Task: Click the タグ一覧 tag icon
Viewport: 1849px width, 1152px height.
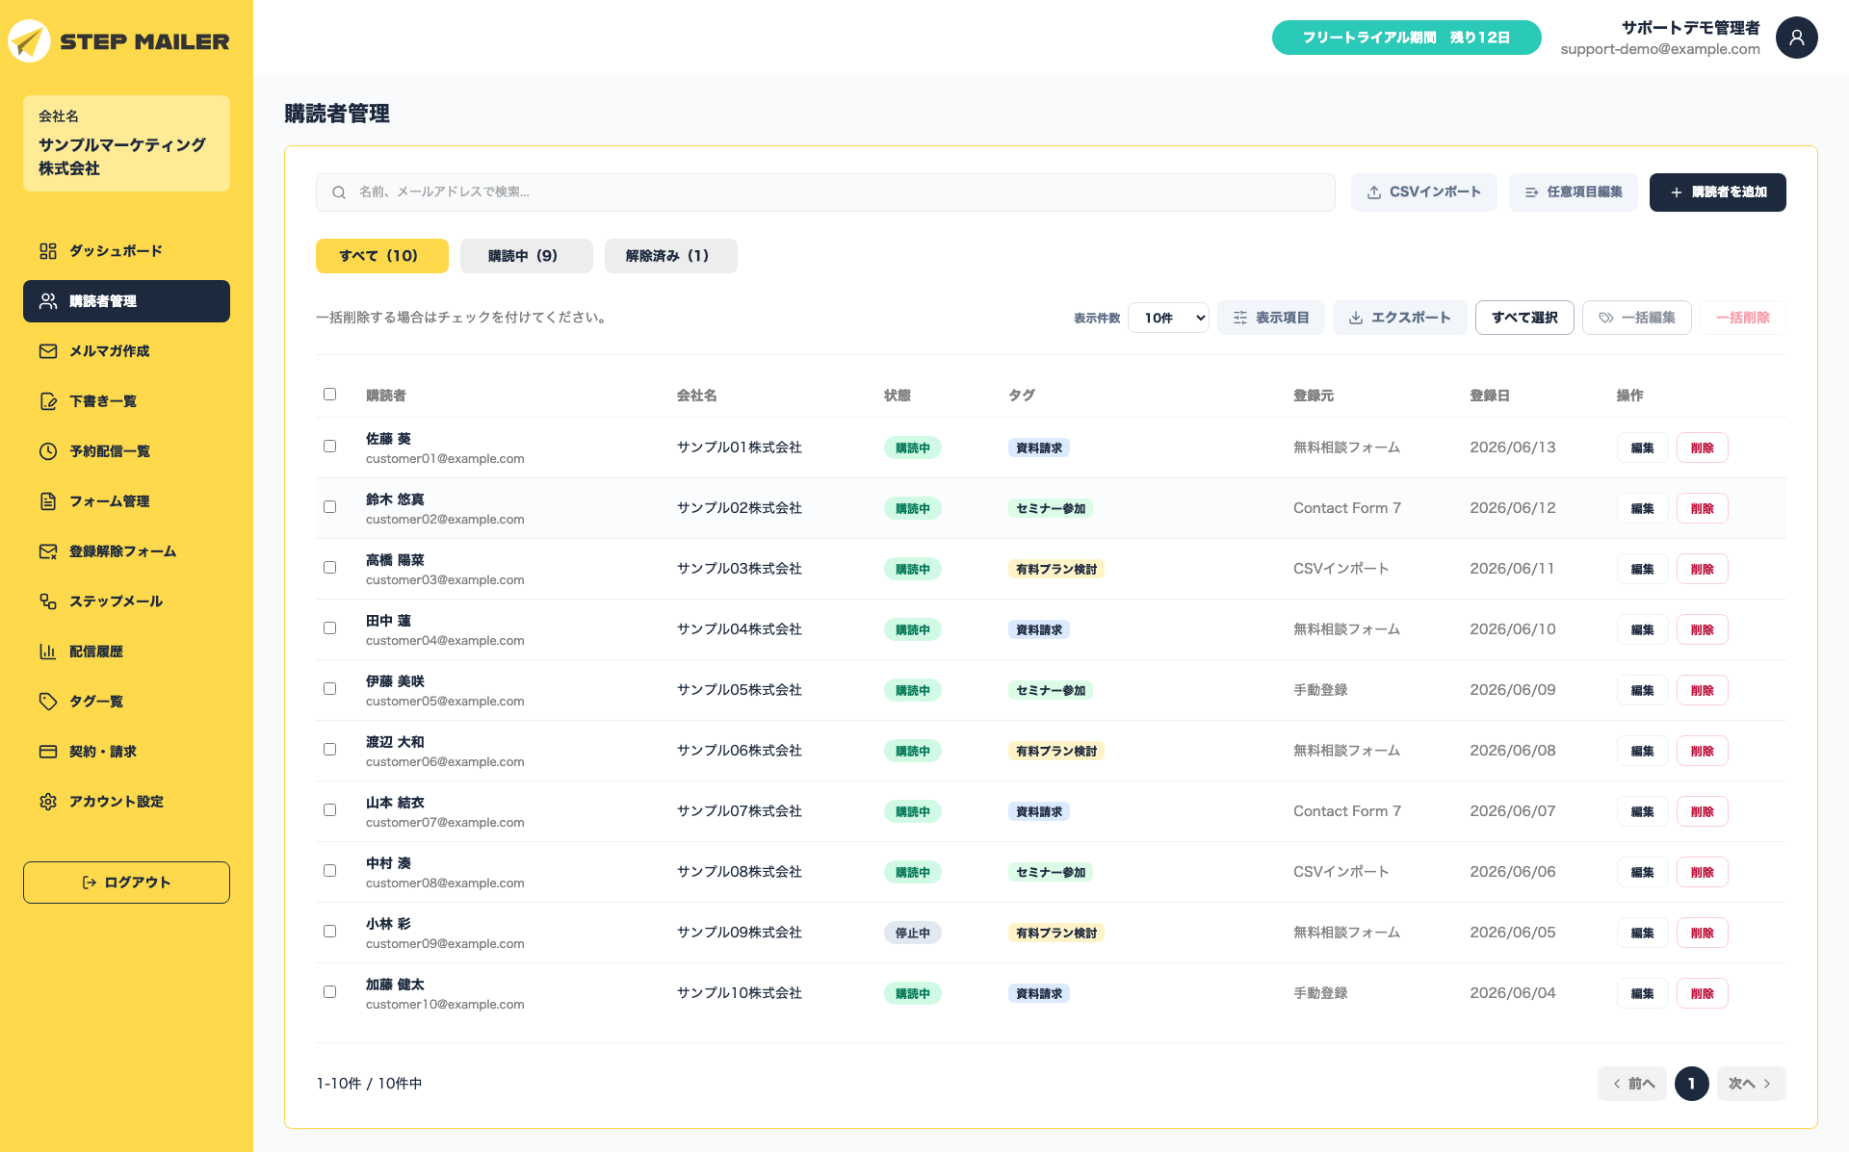Action: coord(48,702)
